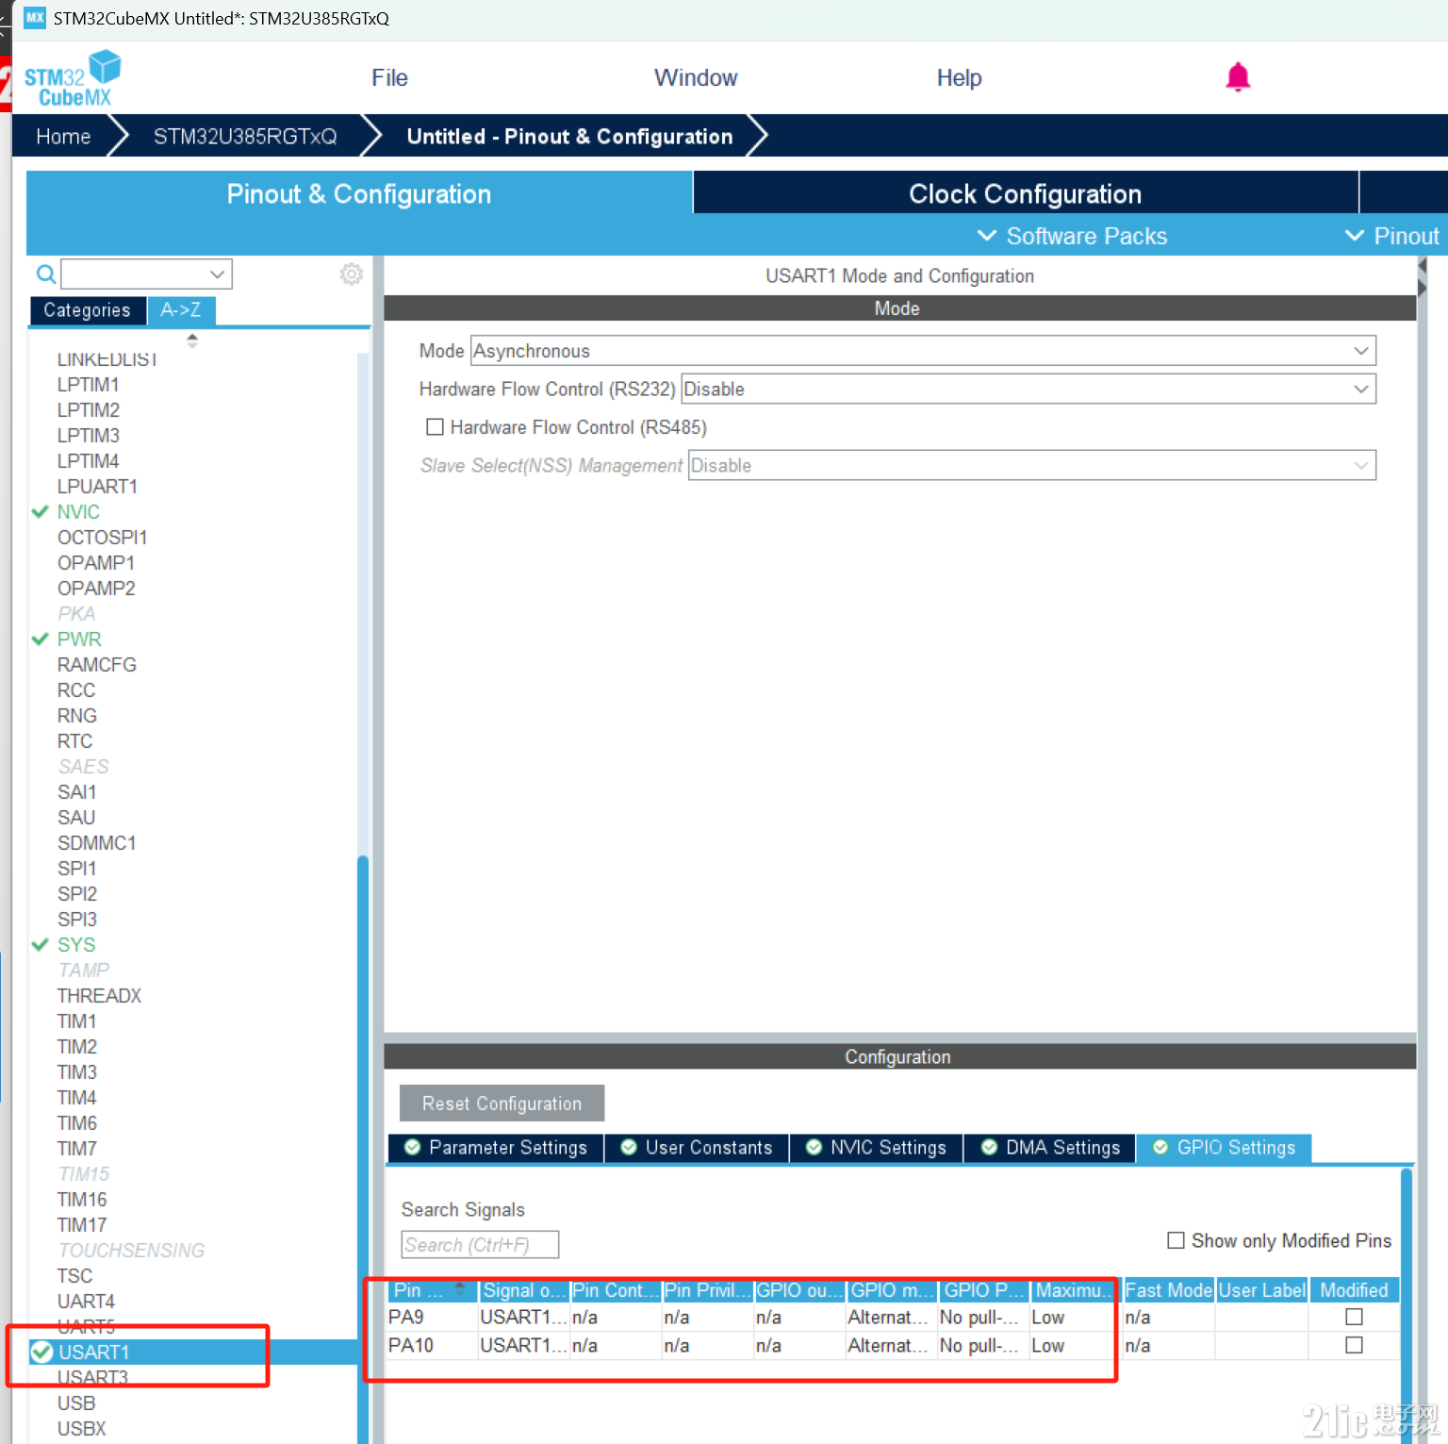This screenshot has height=1444, width=1448.
Task: Switch to Pinout & Configuration tab
Action: click(359, 193)
